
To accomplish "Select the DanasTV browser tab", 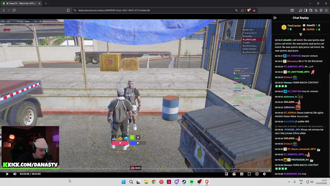I will pyautogui.click(x=22, y=3).
